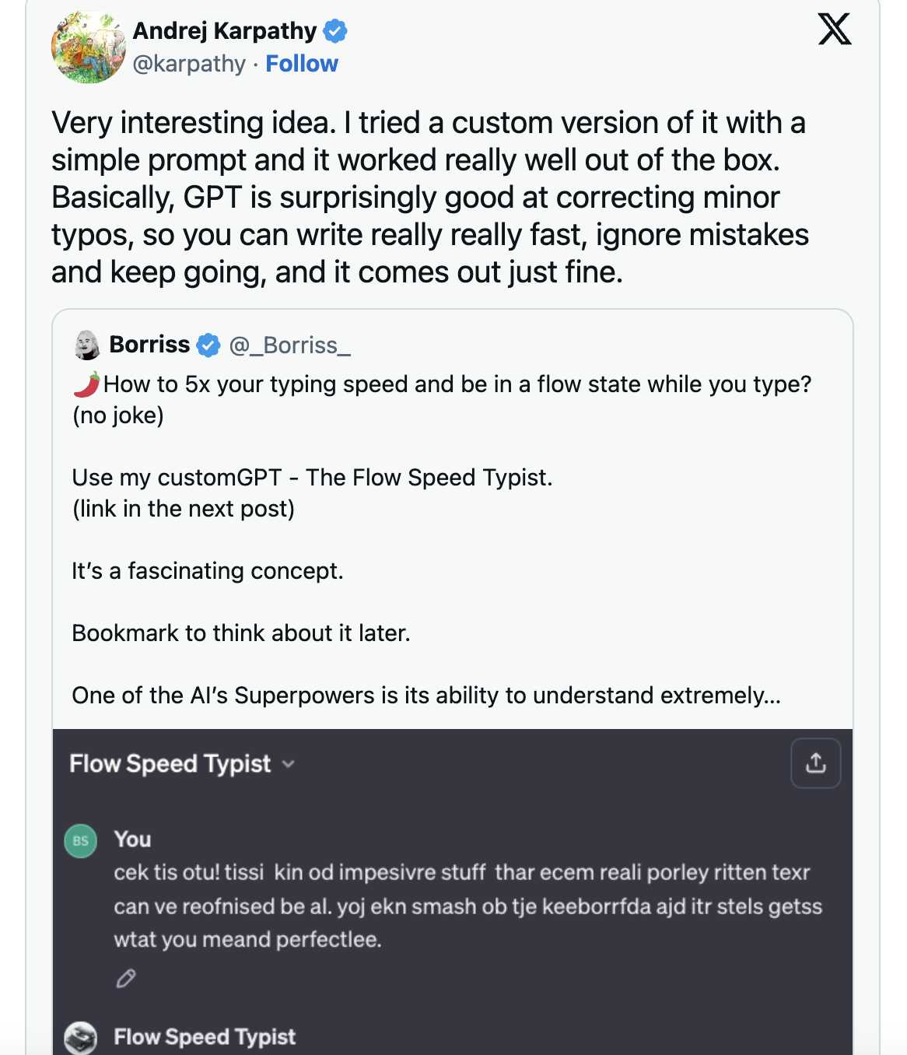Viewport: 907px width, 1055px height.
Task: Click the 'You' sender label in chat
Action: pos(132,839)
